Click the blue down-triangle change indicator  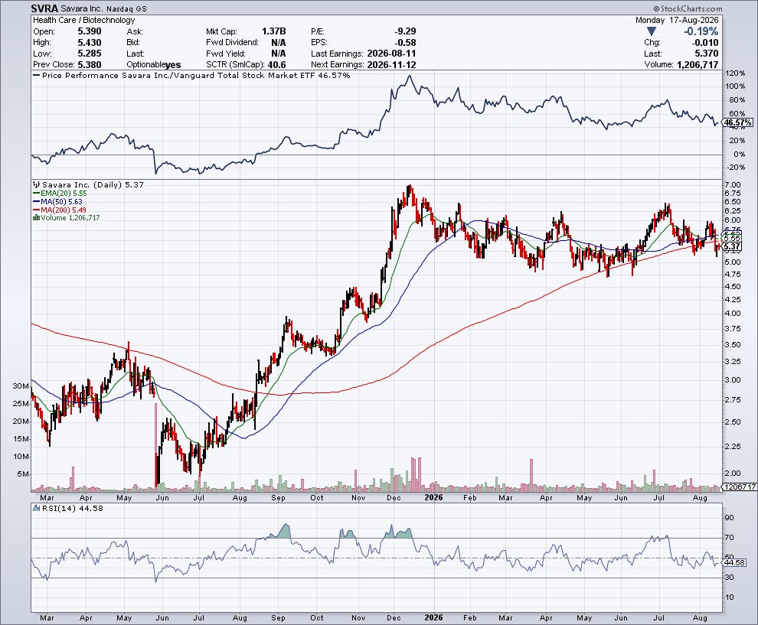click(x=651, y=31)
